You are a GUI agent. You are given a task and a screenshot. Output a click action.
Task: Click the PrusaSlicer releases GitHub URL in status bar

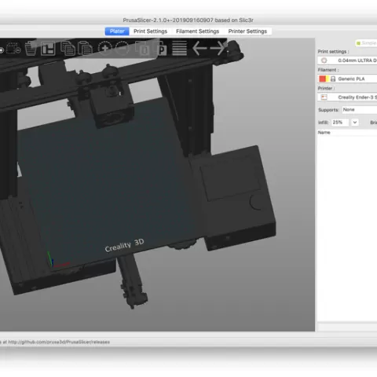[x=59, y=342]
